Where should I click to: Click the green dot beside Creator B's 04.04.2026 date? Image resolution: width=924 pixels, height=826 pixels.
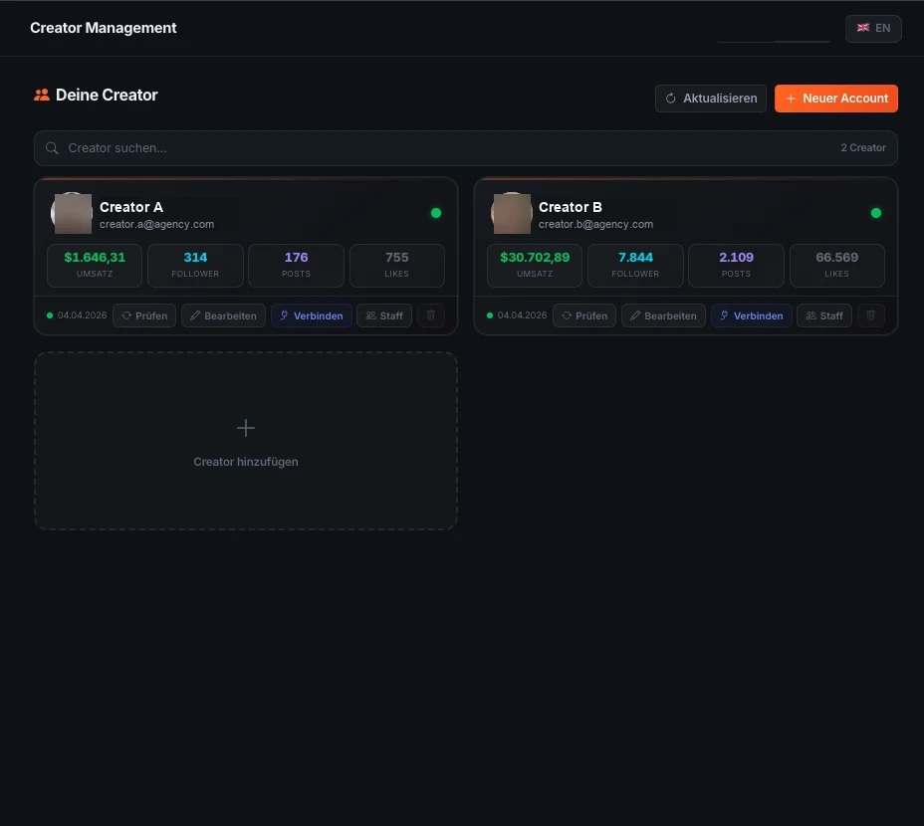(490, 314)
